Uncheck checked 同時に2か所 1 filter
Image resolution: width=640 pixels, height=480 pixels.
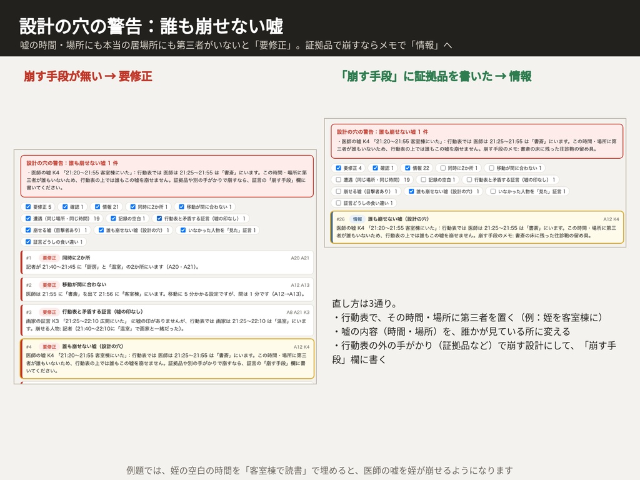[132, 207]
